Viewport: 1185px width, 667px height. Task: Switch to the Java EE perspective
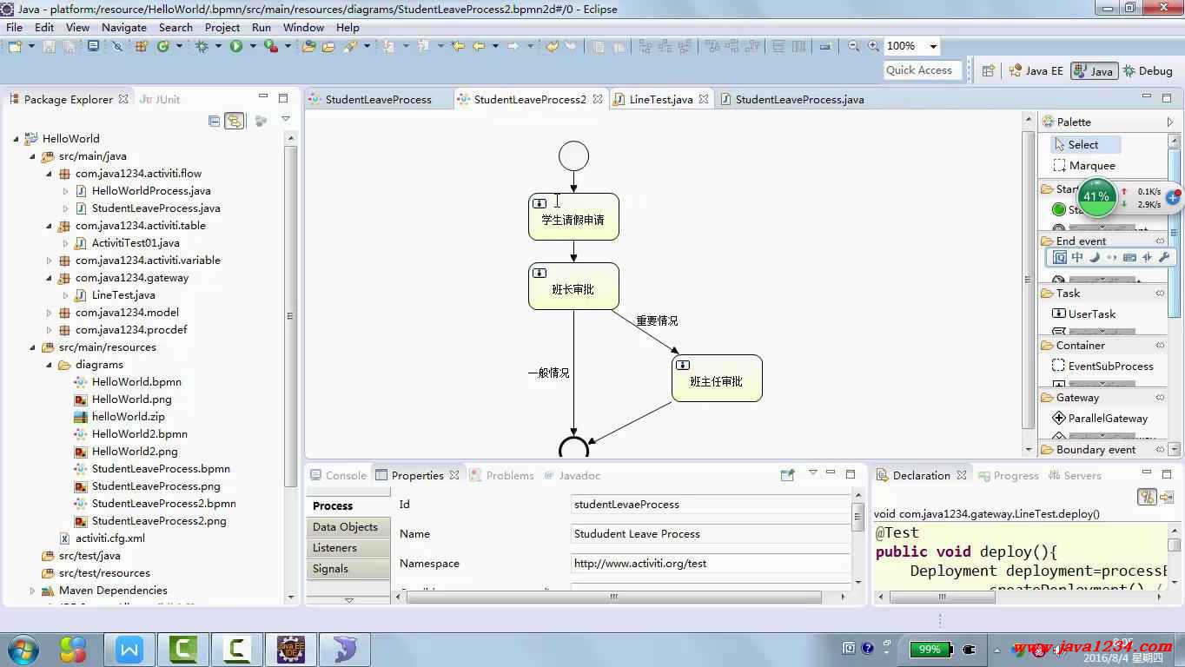point(1036,71)
